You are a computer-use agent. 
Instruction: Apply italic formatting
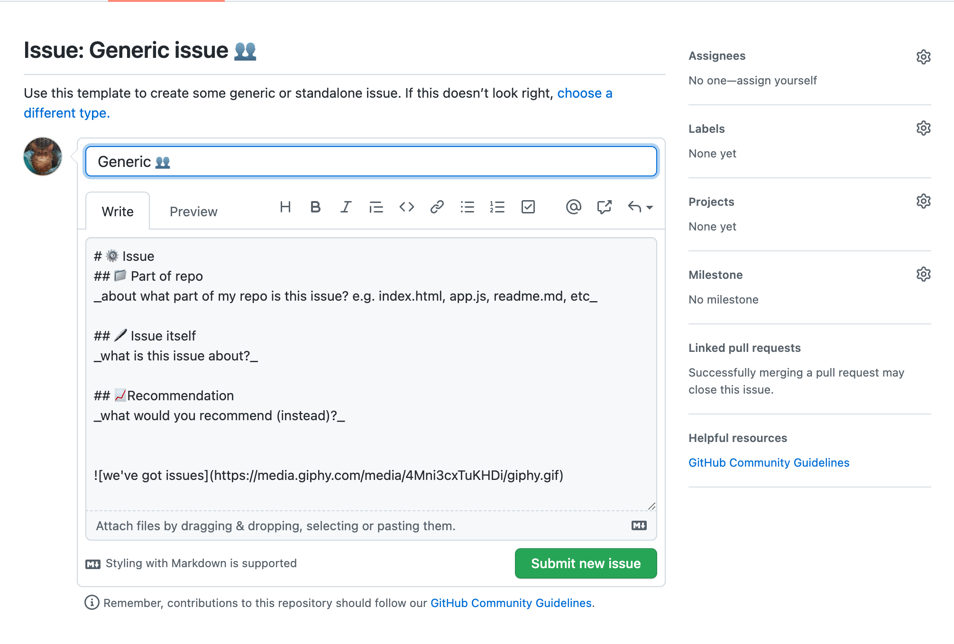[346, 207]
